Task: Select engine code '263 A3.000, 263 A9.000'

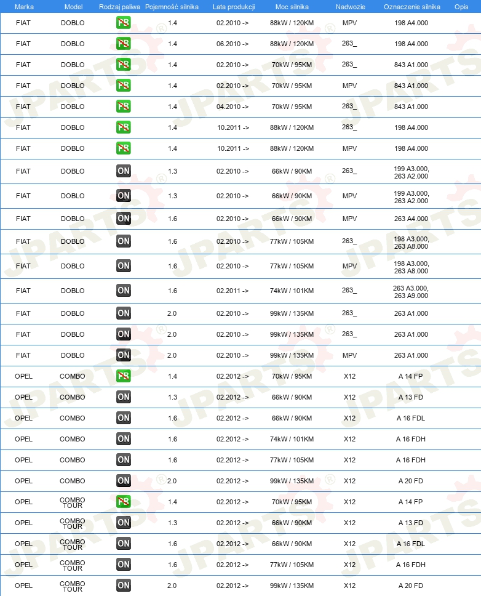Action: click(411, 292)
